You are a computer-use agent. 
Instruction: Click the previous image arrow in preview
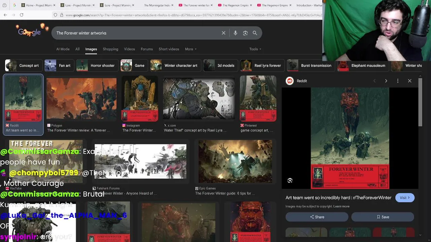pyautogui.click(x=374, y=81)
